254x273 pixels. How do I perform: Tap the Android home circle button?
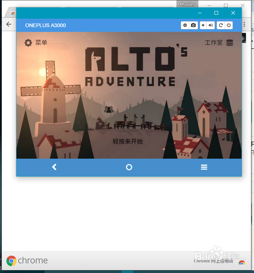(129, 167)
